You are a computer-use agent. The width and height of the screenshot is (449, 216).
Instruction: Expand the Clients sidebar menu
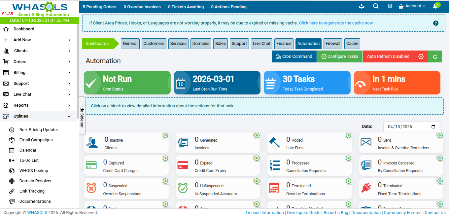point(39,51)
